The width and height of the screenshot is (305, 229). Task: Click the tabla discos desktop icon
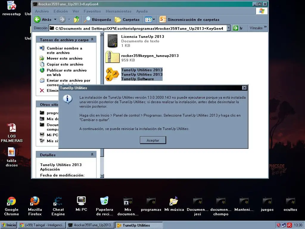(12, 157)
